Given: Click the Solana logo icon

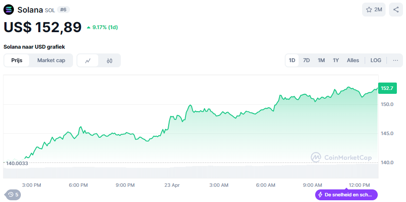Looking at the screenshot, I should click(9, 10).
